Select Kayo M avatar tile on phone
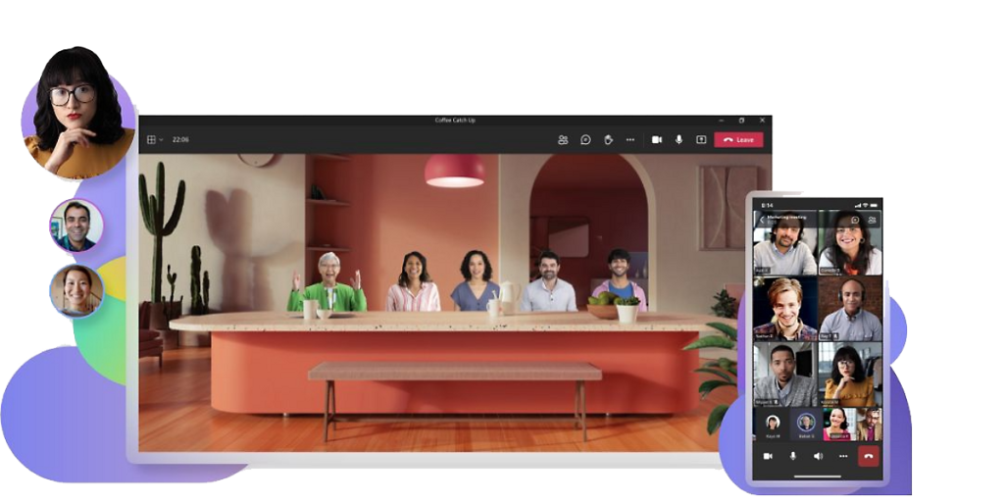This screenshot has width=1004, height=502. (x=773, y=423)
